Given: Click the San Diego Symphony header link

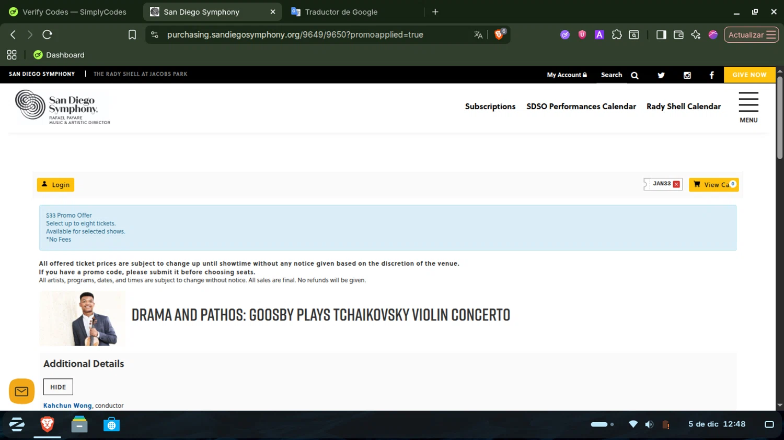Looking at the screenshot, I should click(42, 74).
